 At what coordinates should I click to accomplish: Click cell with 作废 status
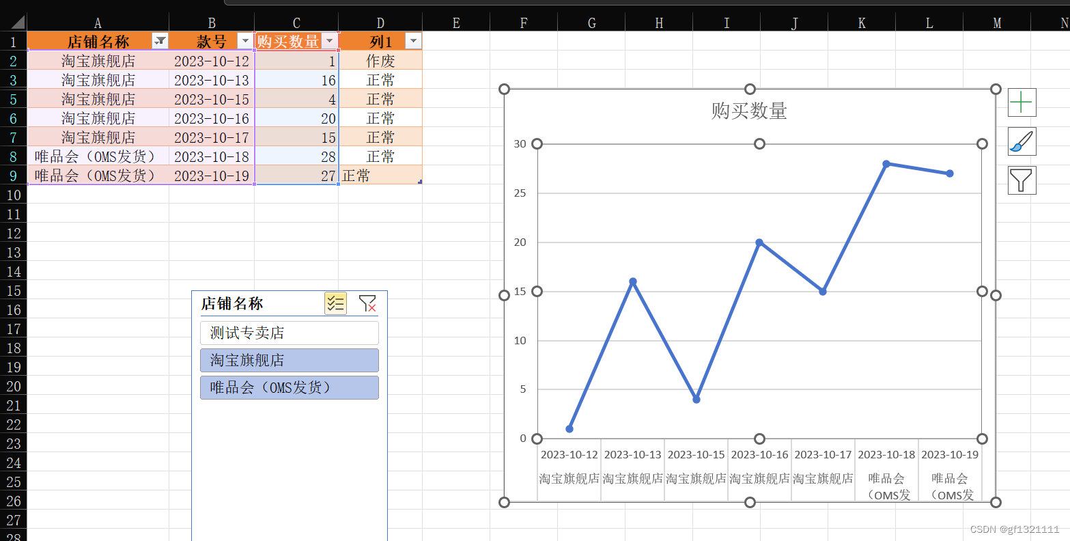380,61
